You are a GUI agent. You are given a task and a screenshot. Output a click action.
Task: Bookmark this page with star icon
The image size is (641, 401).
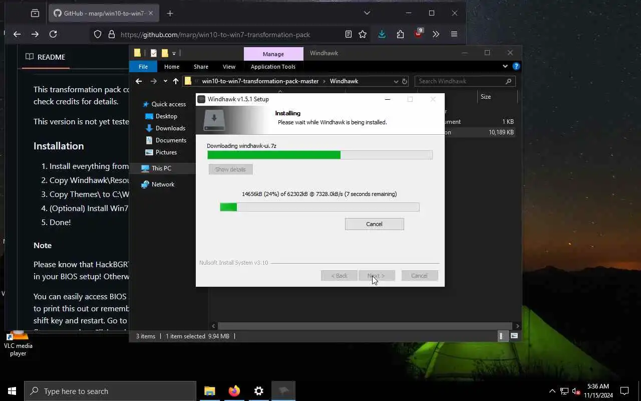tap(363, 34)
